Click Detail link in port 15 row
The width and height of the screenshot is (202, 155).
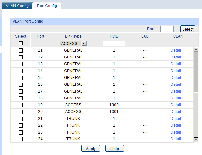tap(176, 78)
